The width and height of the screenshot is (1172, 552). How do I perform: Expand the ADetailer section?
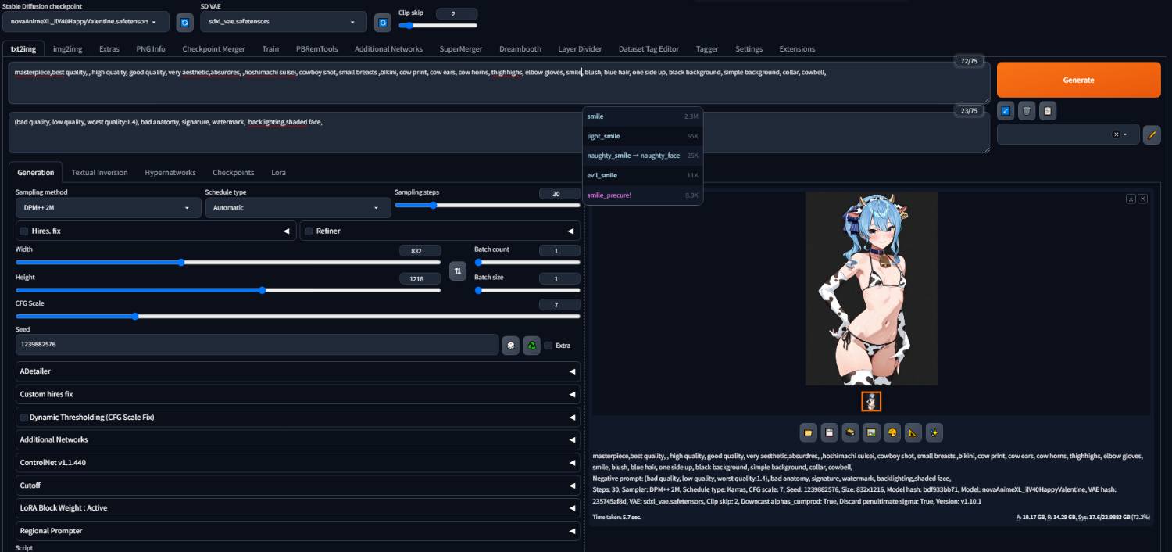pos(297,371)
